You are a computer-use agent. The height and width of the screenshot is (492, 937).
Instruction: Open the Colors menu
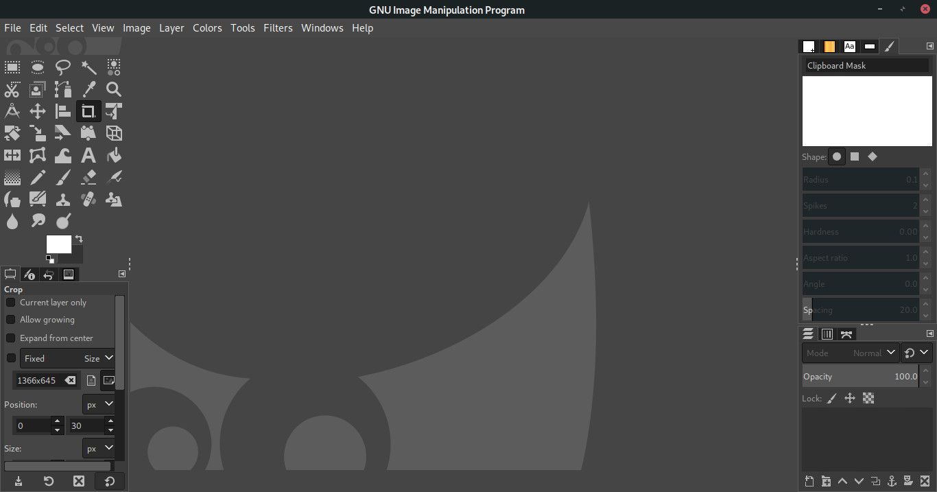(207, 28)
